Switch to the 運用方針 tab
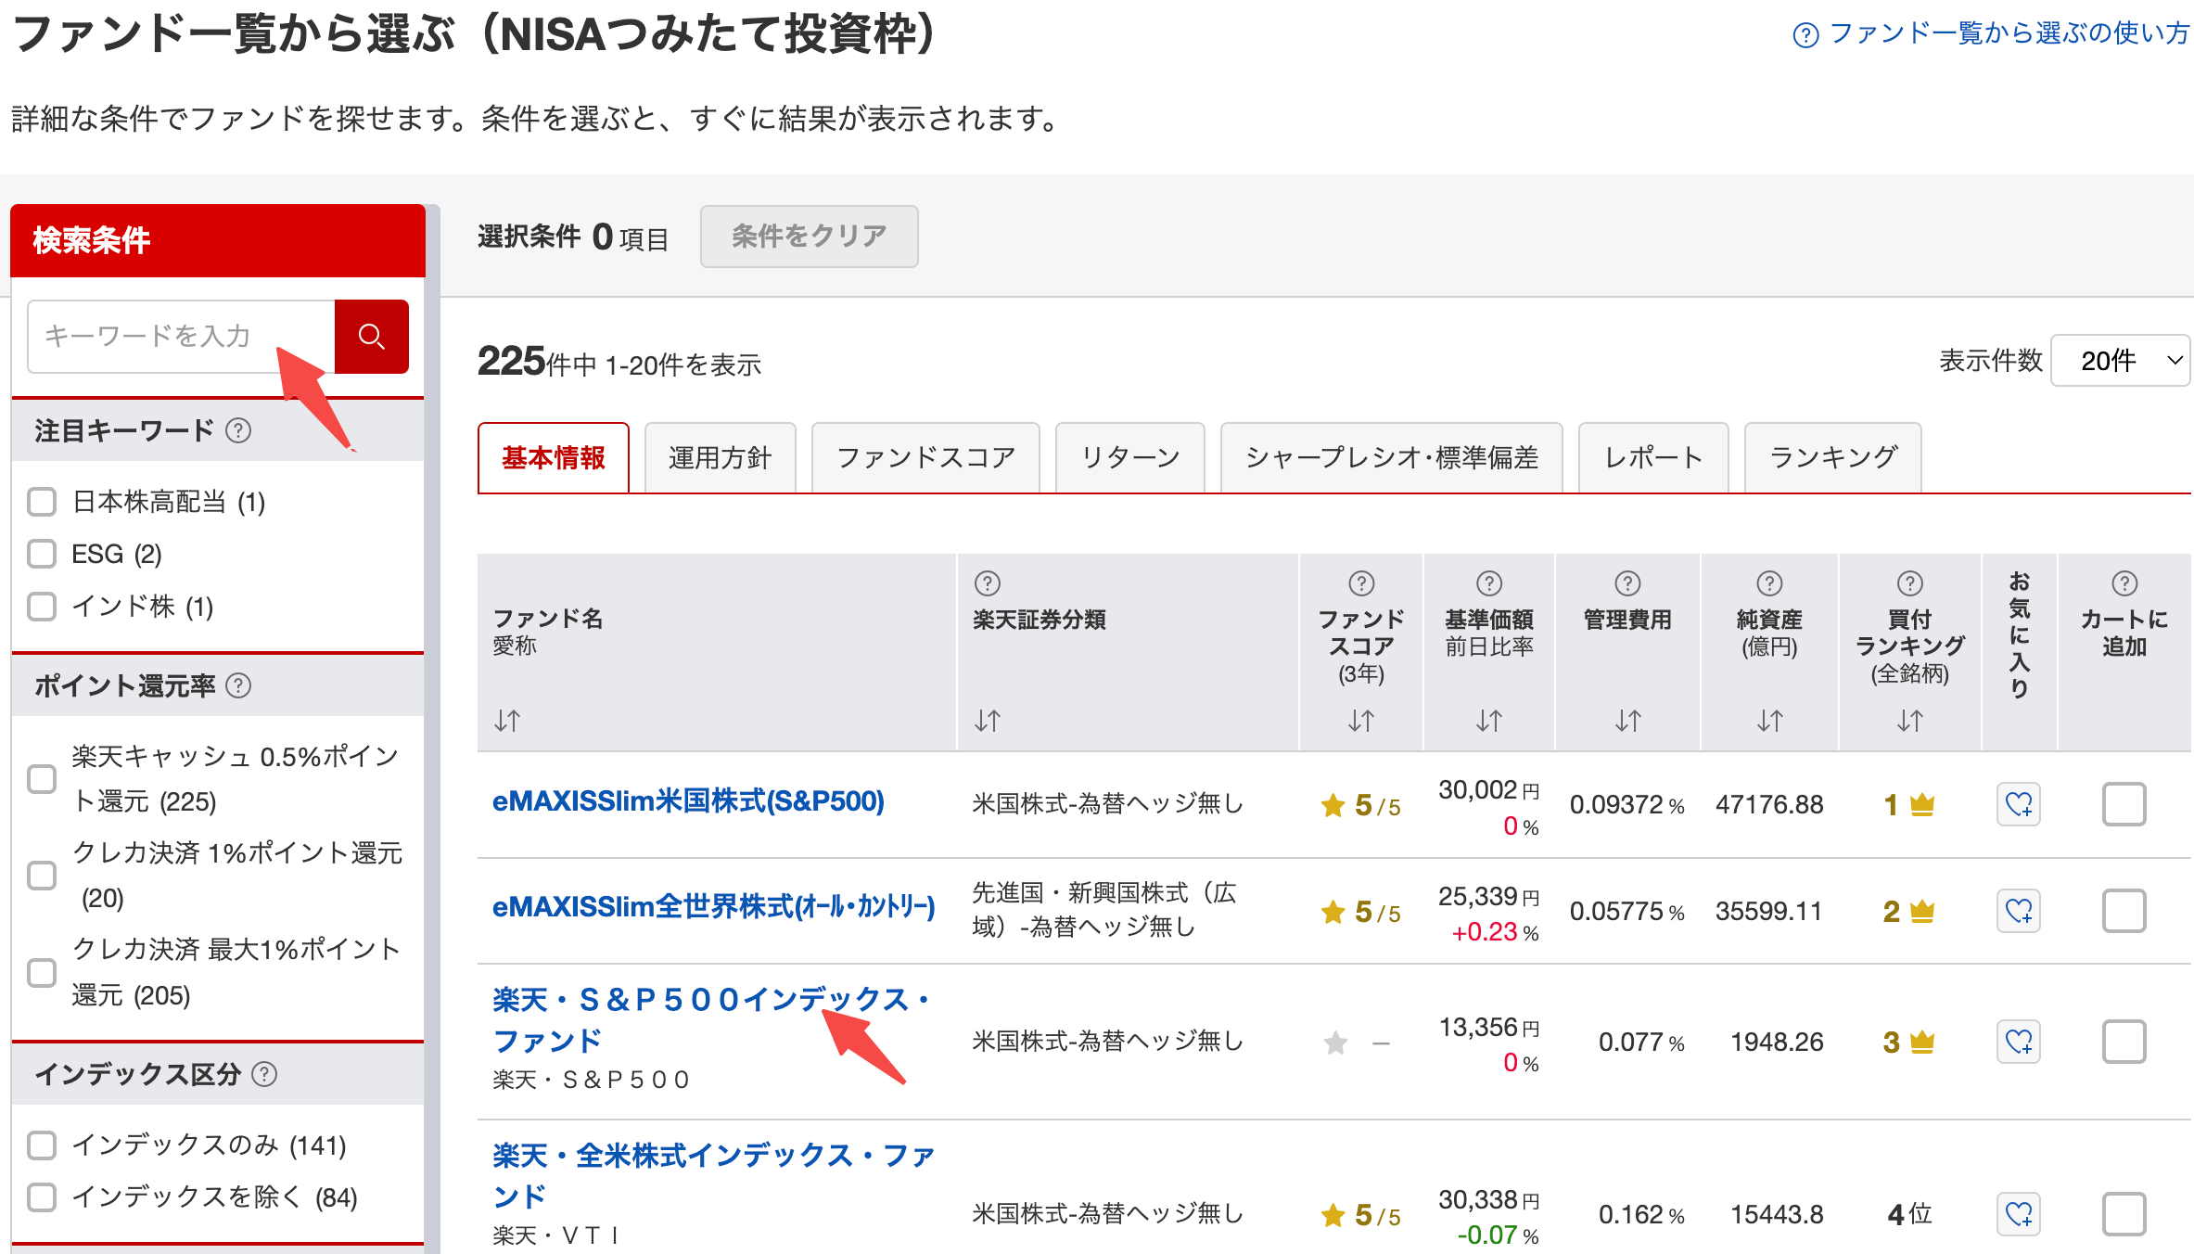 (721, 457)
